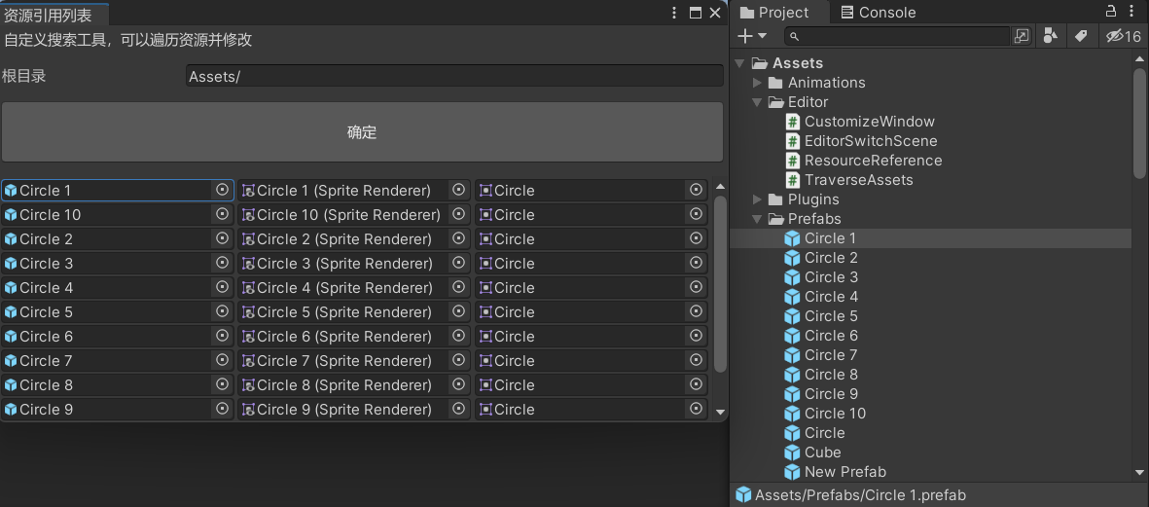Screen dimensions: 1149x507
Task: Open the object picker for the Circle 1 prefab field
Action: pyautogui.click(x=223, y=190)
